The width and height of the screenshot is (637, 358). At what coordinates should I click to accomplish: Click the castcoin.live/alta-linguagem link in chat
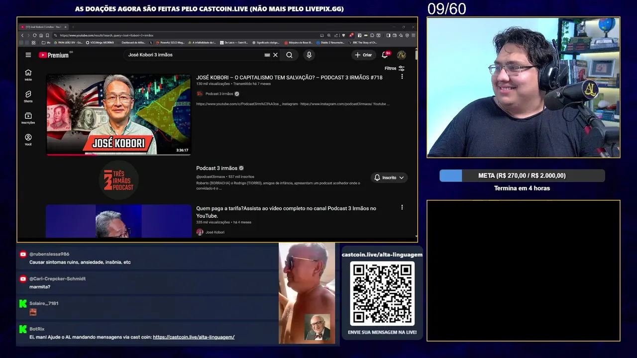point(194,337)
